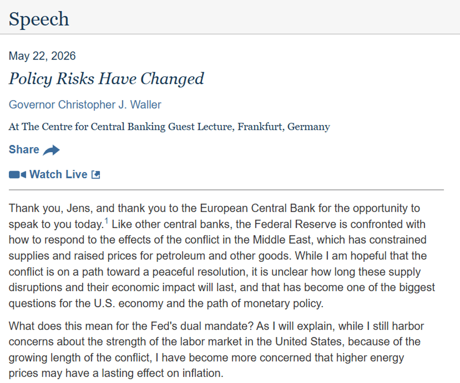Click the Centre for Central Banking venue line

(169, 127)
